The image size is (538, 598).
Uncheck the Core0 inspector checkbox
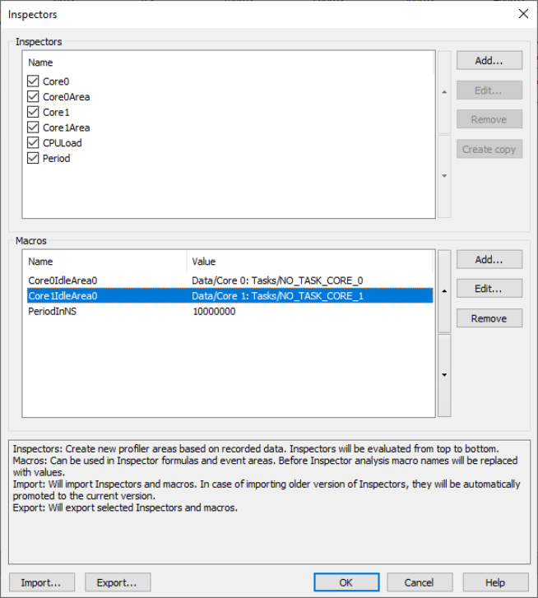pyautogui.click(x=33, y=81)
